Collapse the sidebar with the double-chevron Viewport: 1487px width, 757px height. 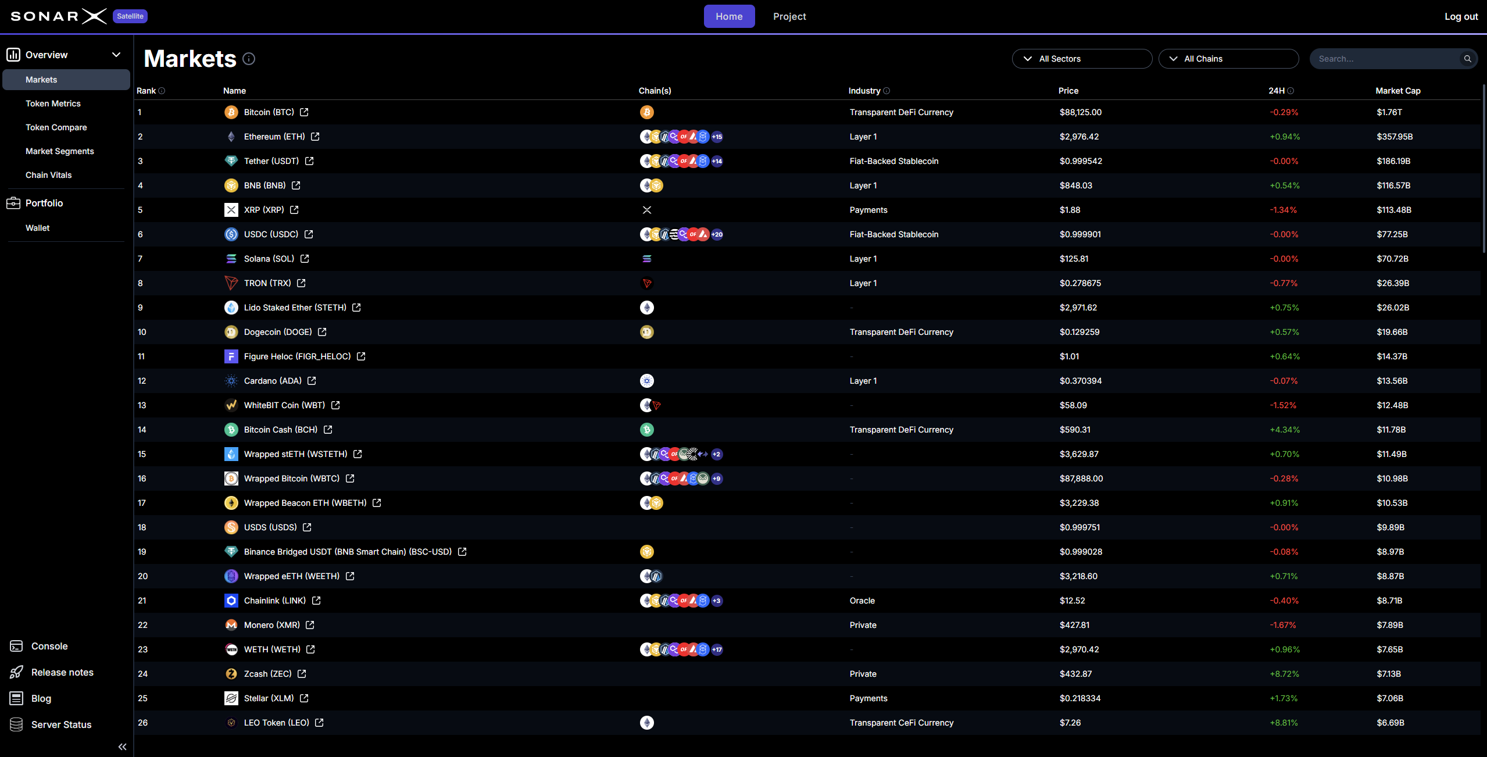click(122, 747)
